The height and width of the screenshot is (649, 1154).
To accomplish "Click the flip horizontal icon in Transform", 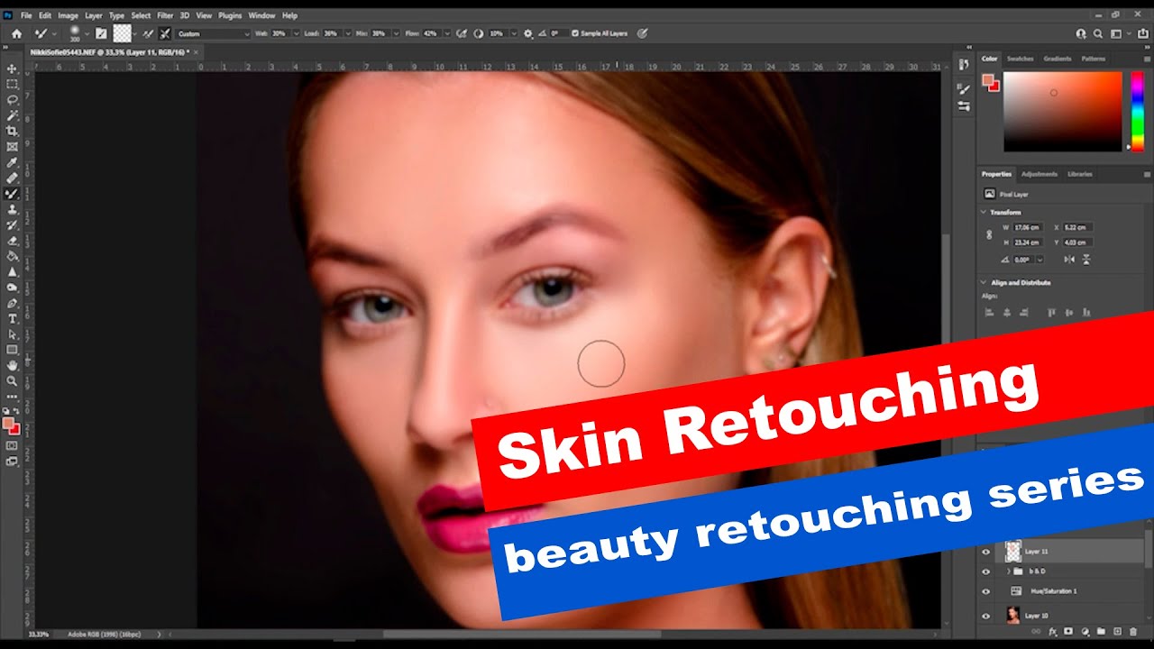I will (1069, 259).
